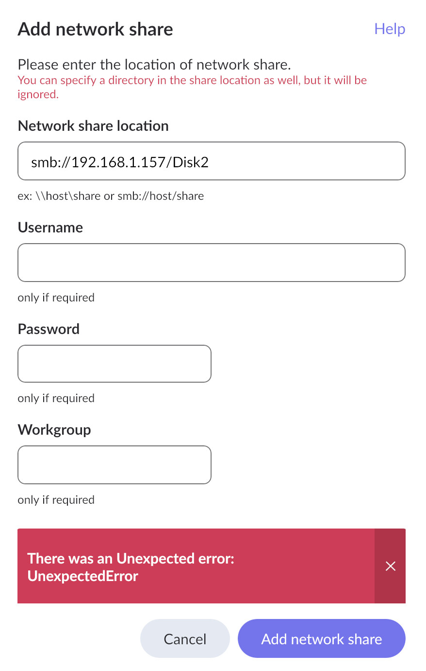The height and width of the screenshot is (671, 426).
Task: Click into the Username input box
Action: click(x=211, y=263)
